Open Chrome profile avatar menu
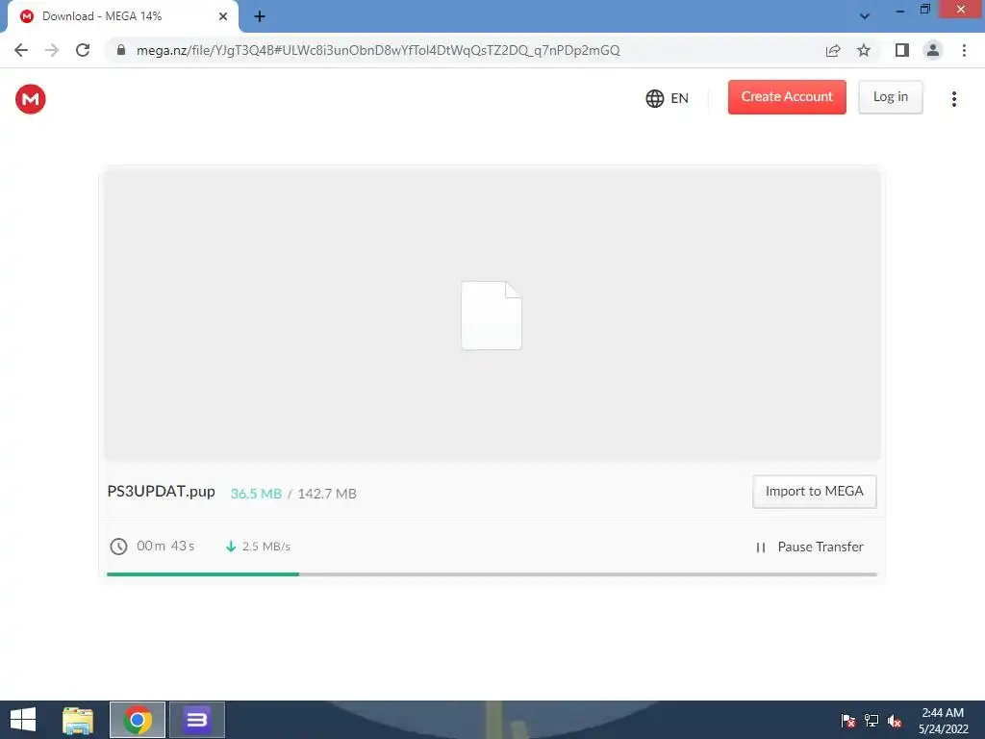This screenshot has width=985, height=739. coord(933,50)
